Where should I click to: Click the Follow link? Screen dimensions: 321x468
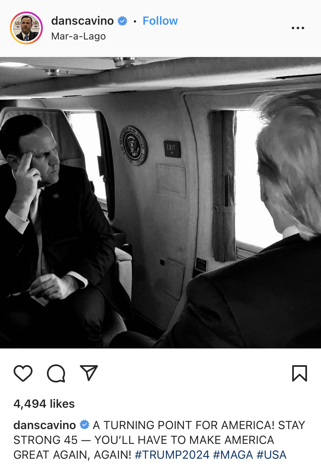tap(160, 21)
